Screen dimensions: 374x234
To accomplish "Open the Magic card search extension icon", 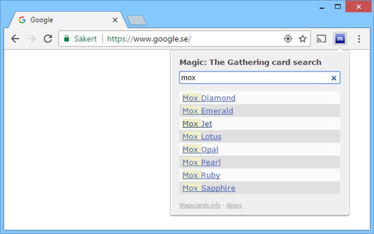I will click(340, 39).
